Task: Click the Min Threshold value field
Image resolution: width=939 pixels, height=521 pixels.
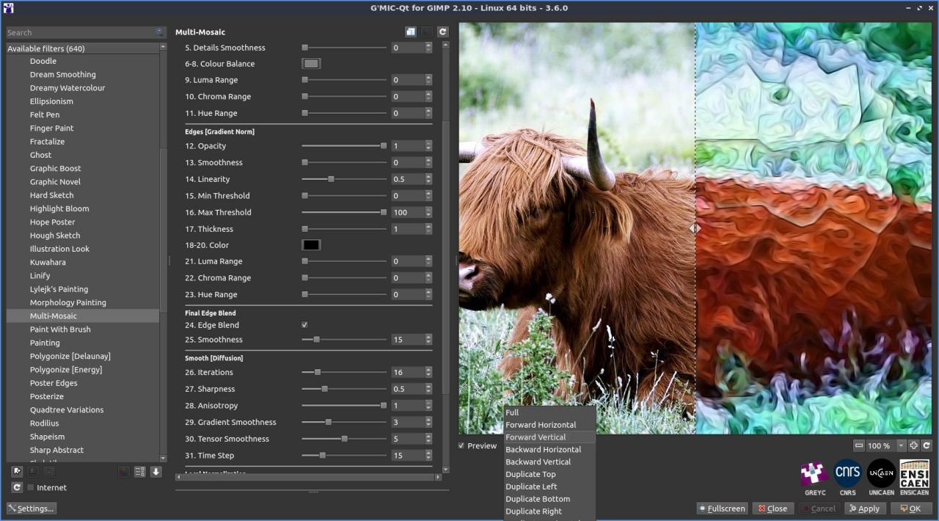Action: coord(407,196)
